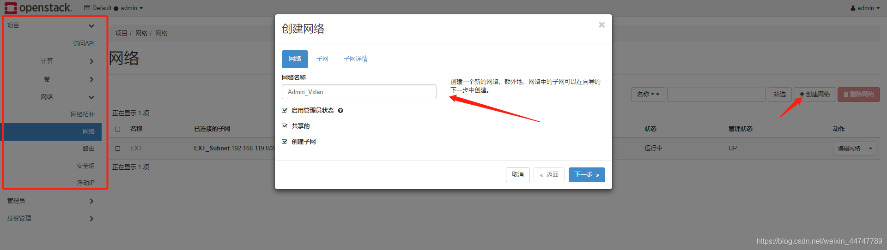Click the 运行中 status cell
887x250 pixels.
653,149
